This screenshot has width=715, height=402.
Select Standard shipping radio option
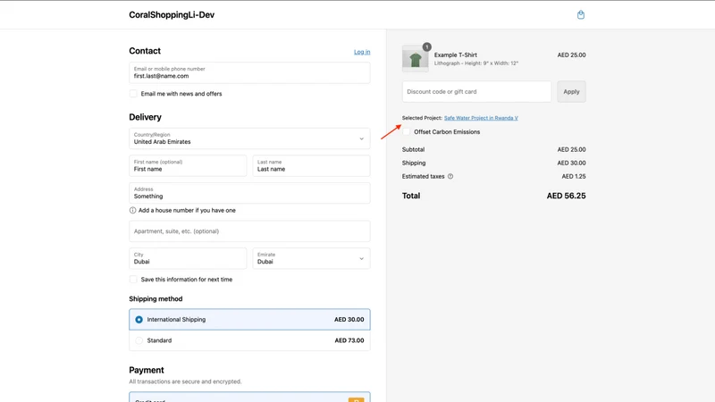139,340
